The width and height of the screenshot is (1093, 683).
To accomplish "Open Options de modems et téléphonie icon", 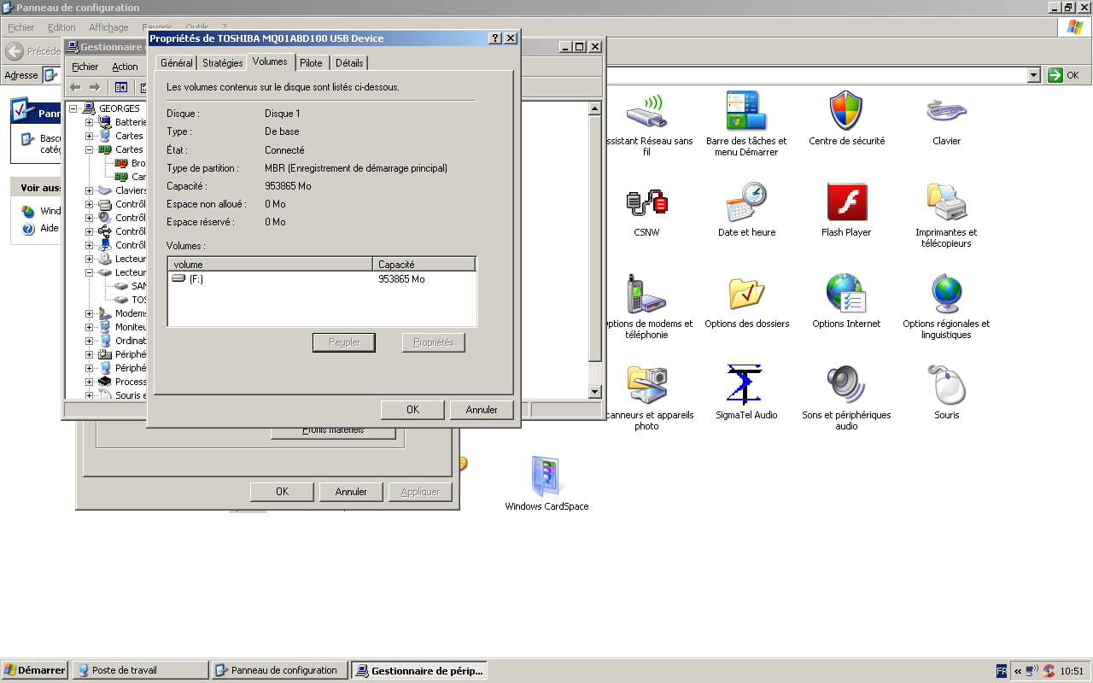I will click(646, 294).
